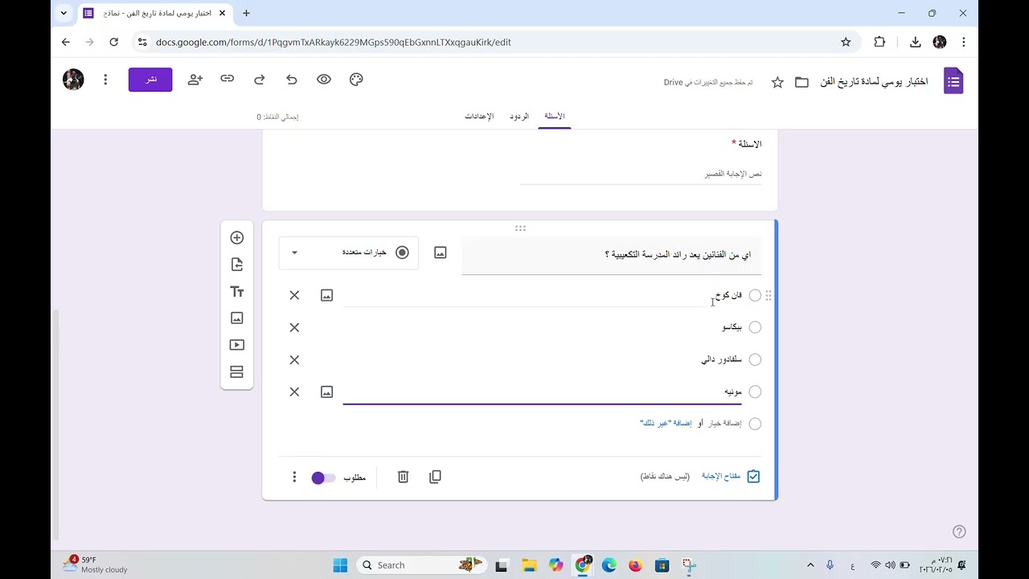Add video from the side toolbar

click(x=236, y=345)
